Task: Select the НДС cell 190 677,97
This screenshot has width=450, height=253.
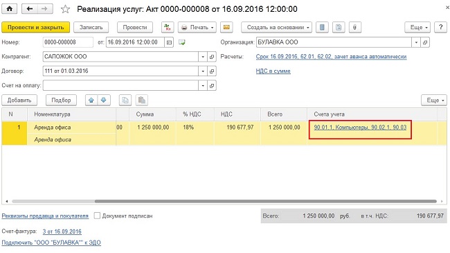Action: (237, 128)
